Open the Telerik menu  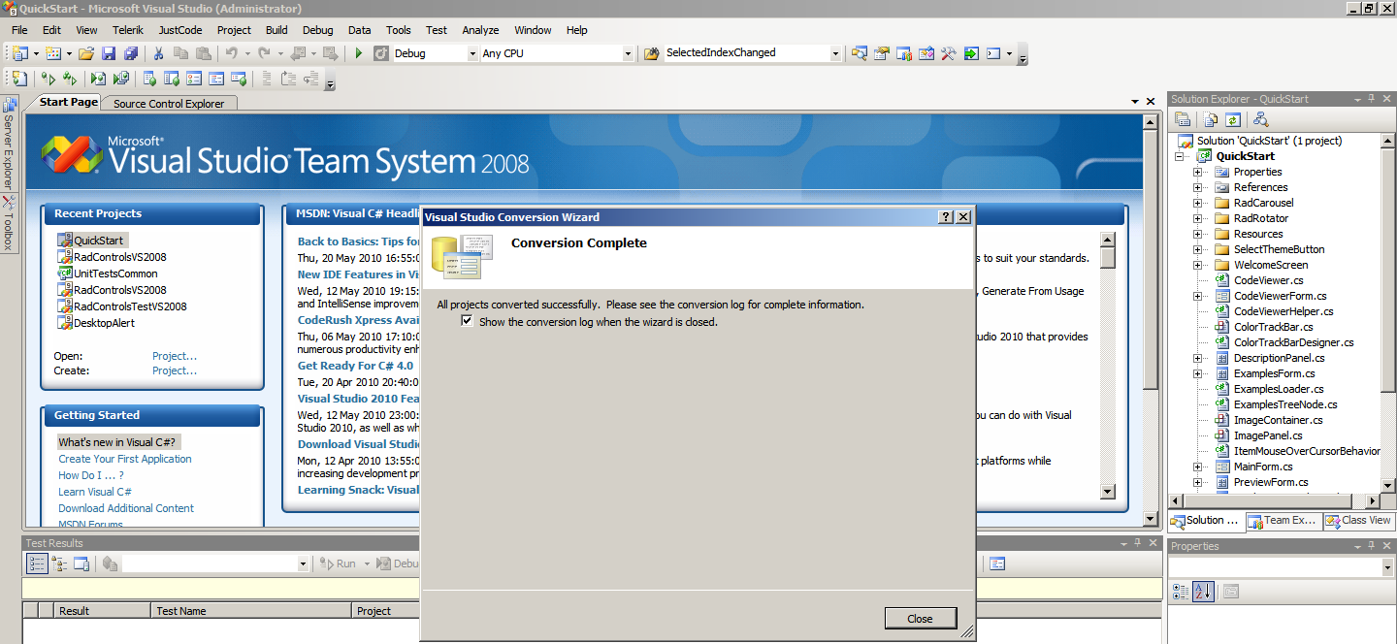pos(127,30)
